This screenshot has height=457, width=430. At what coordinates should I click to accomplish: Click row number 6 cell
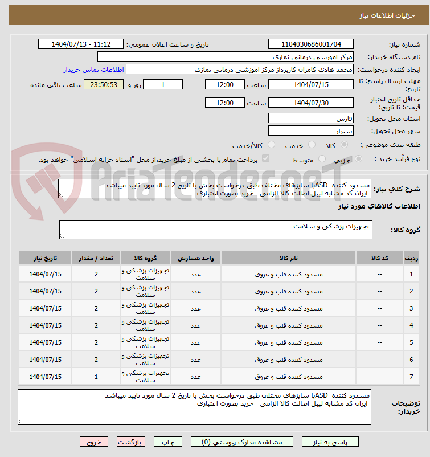(x=411, y=360)
